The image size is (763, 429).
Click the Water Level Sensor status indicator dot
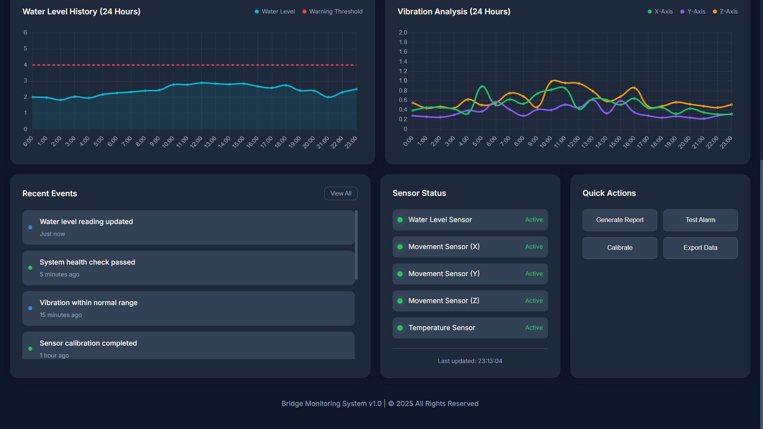tap(400, 220)
